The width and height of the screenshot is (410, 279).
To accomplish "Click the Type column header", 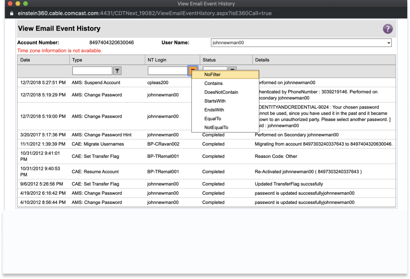I will (77, 60).
